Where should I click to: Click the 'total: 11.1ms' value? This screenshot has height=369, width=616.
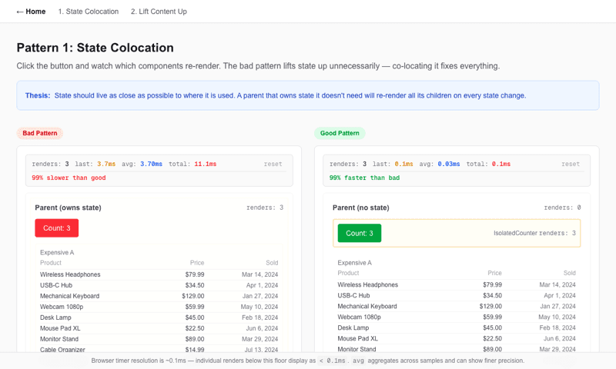(x=192, y=164)
